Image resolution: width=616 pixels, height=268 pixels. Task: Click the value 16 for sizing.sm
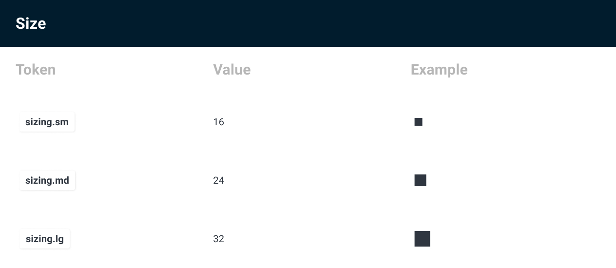(218, 122)
